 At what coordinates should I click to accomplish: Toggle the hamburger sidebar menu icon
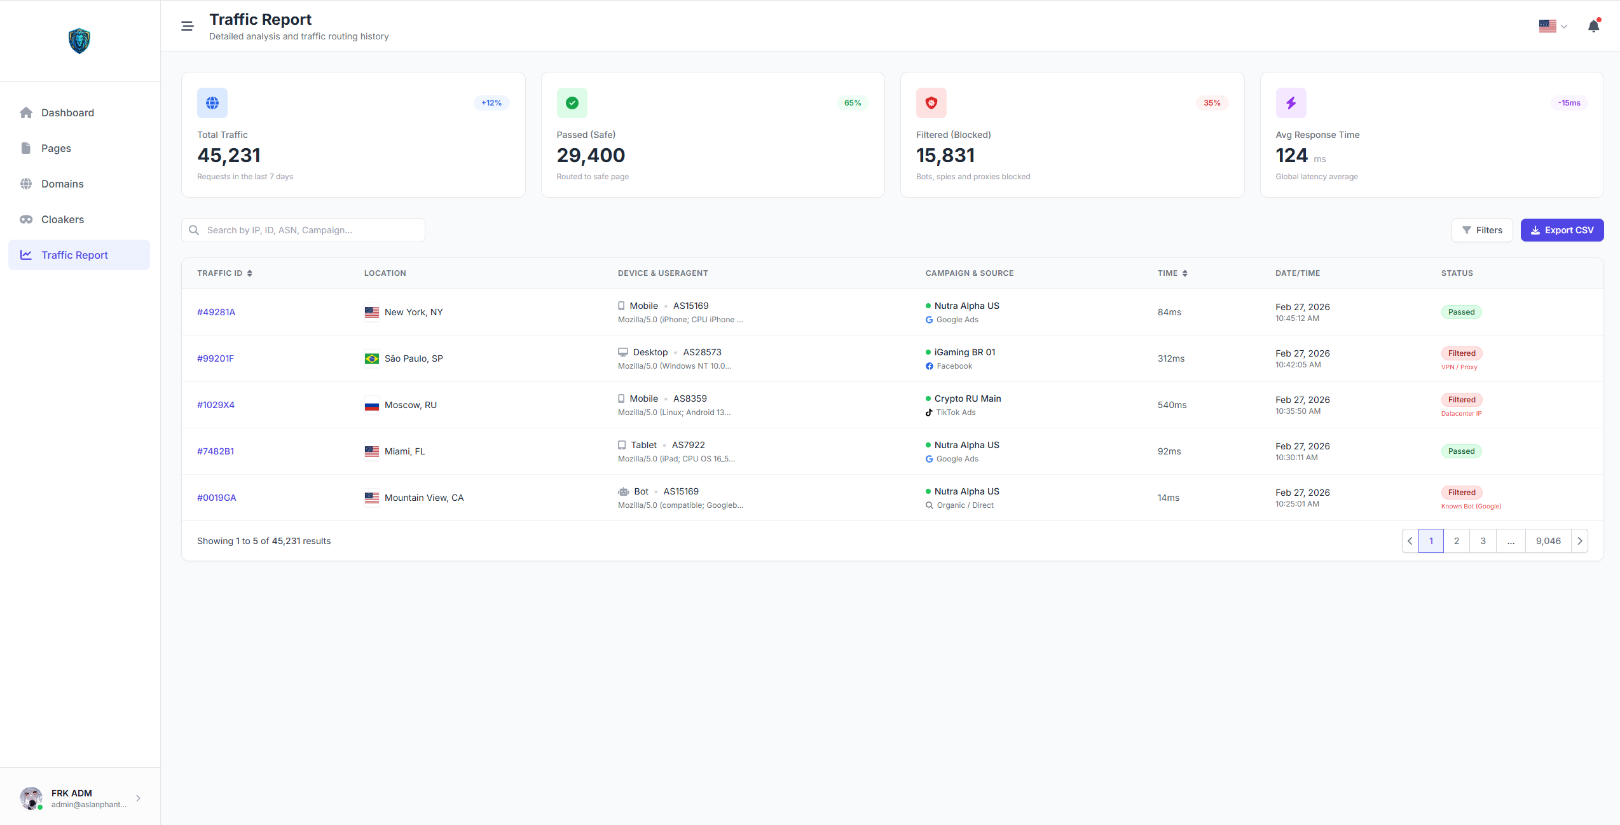(x=187, y=26)
